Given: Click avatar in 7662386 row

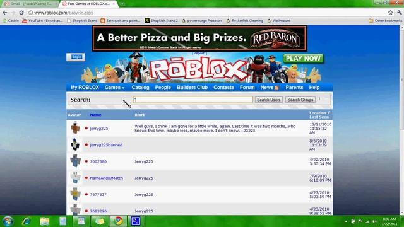Looking at the screenshot, I should (x=75, y=161).
